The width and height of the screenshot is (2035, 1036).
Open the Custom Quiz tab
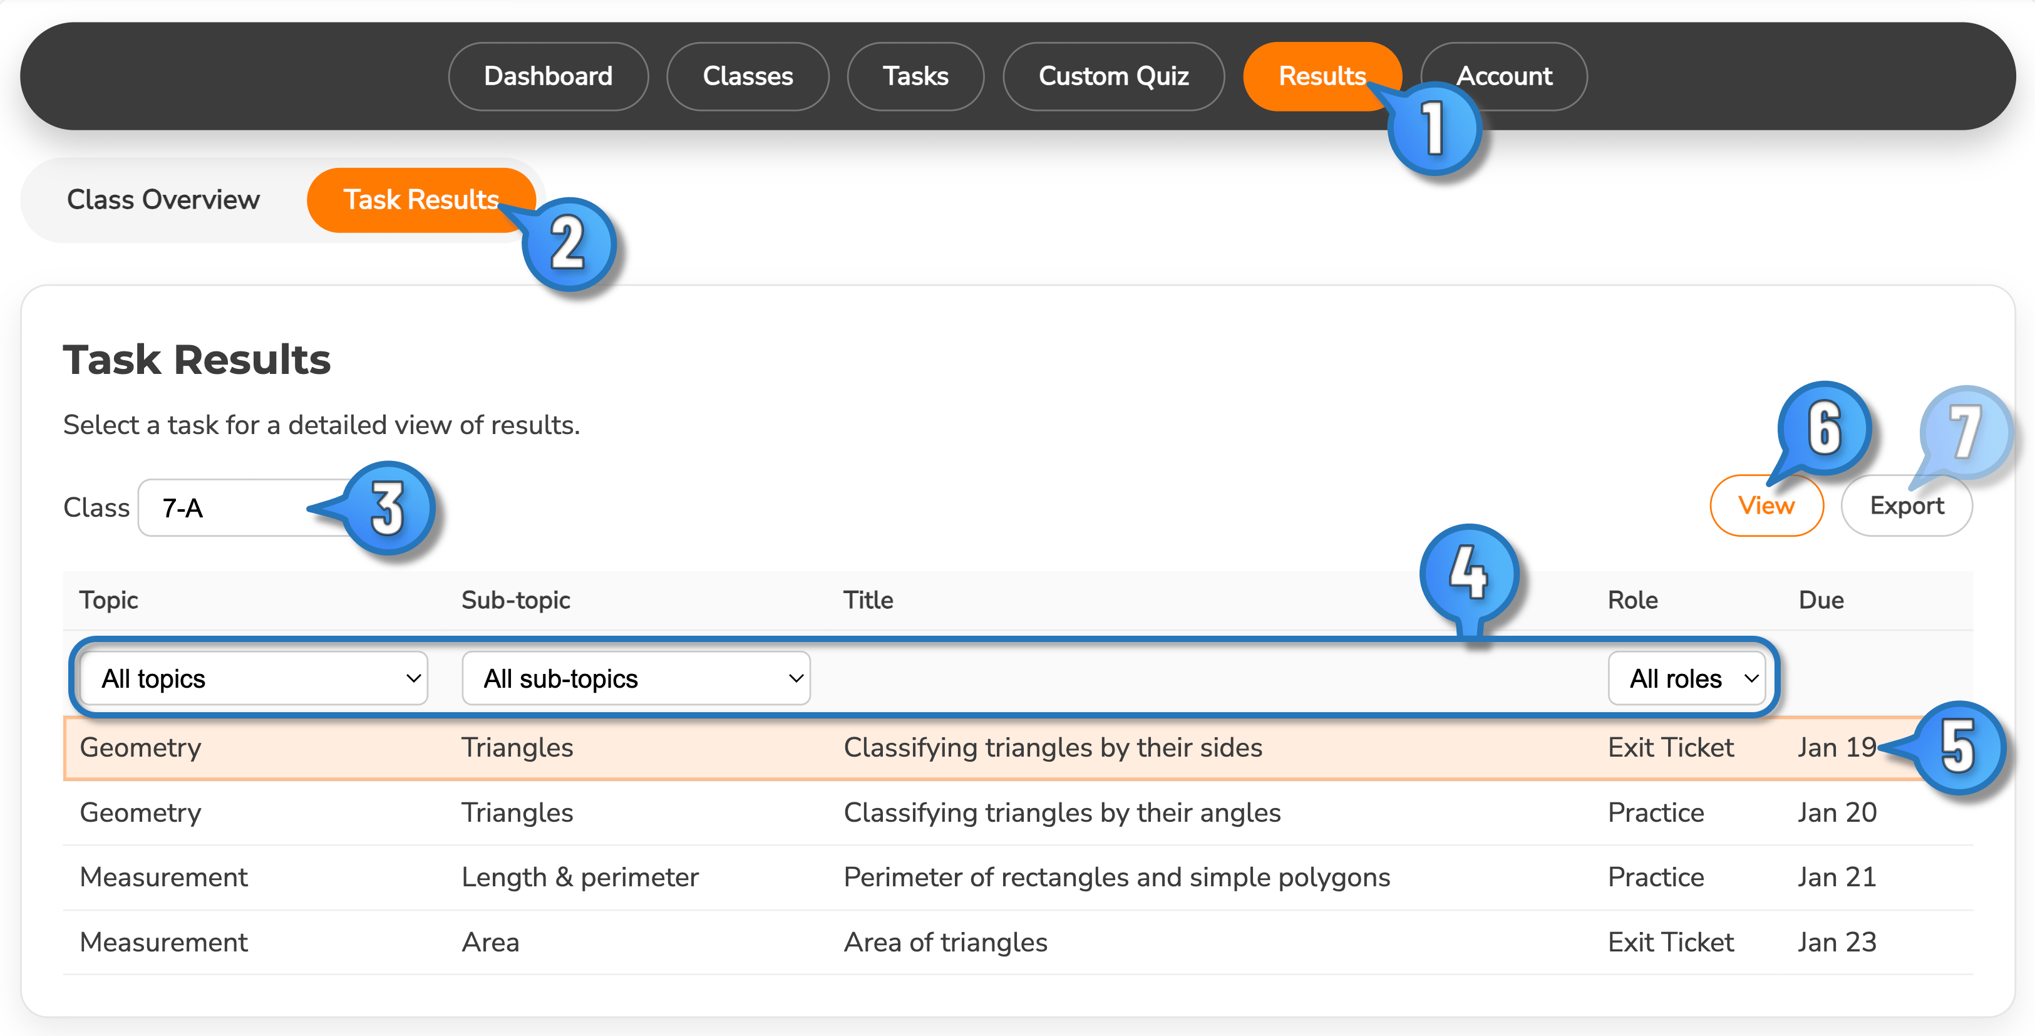(1113, 76)
